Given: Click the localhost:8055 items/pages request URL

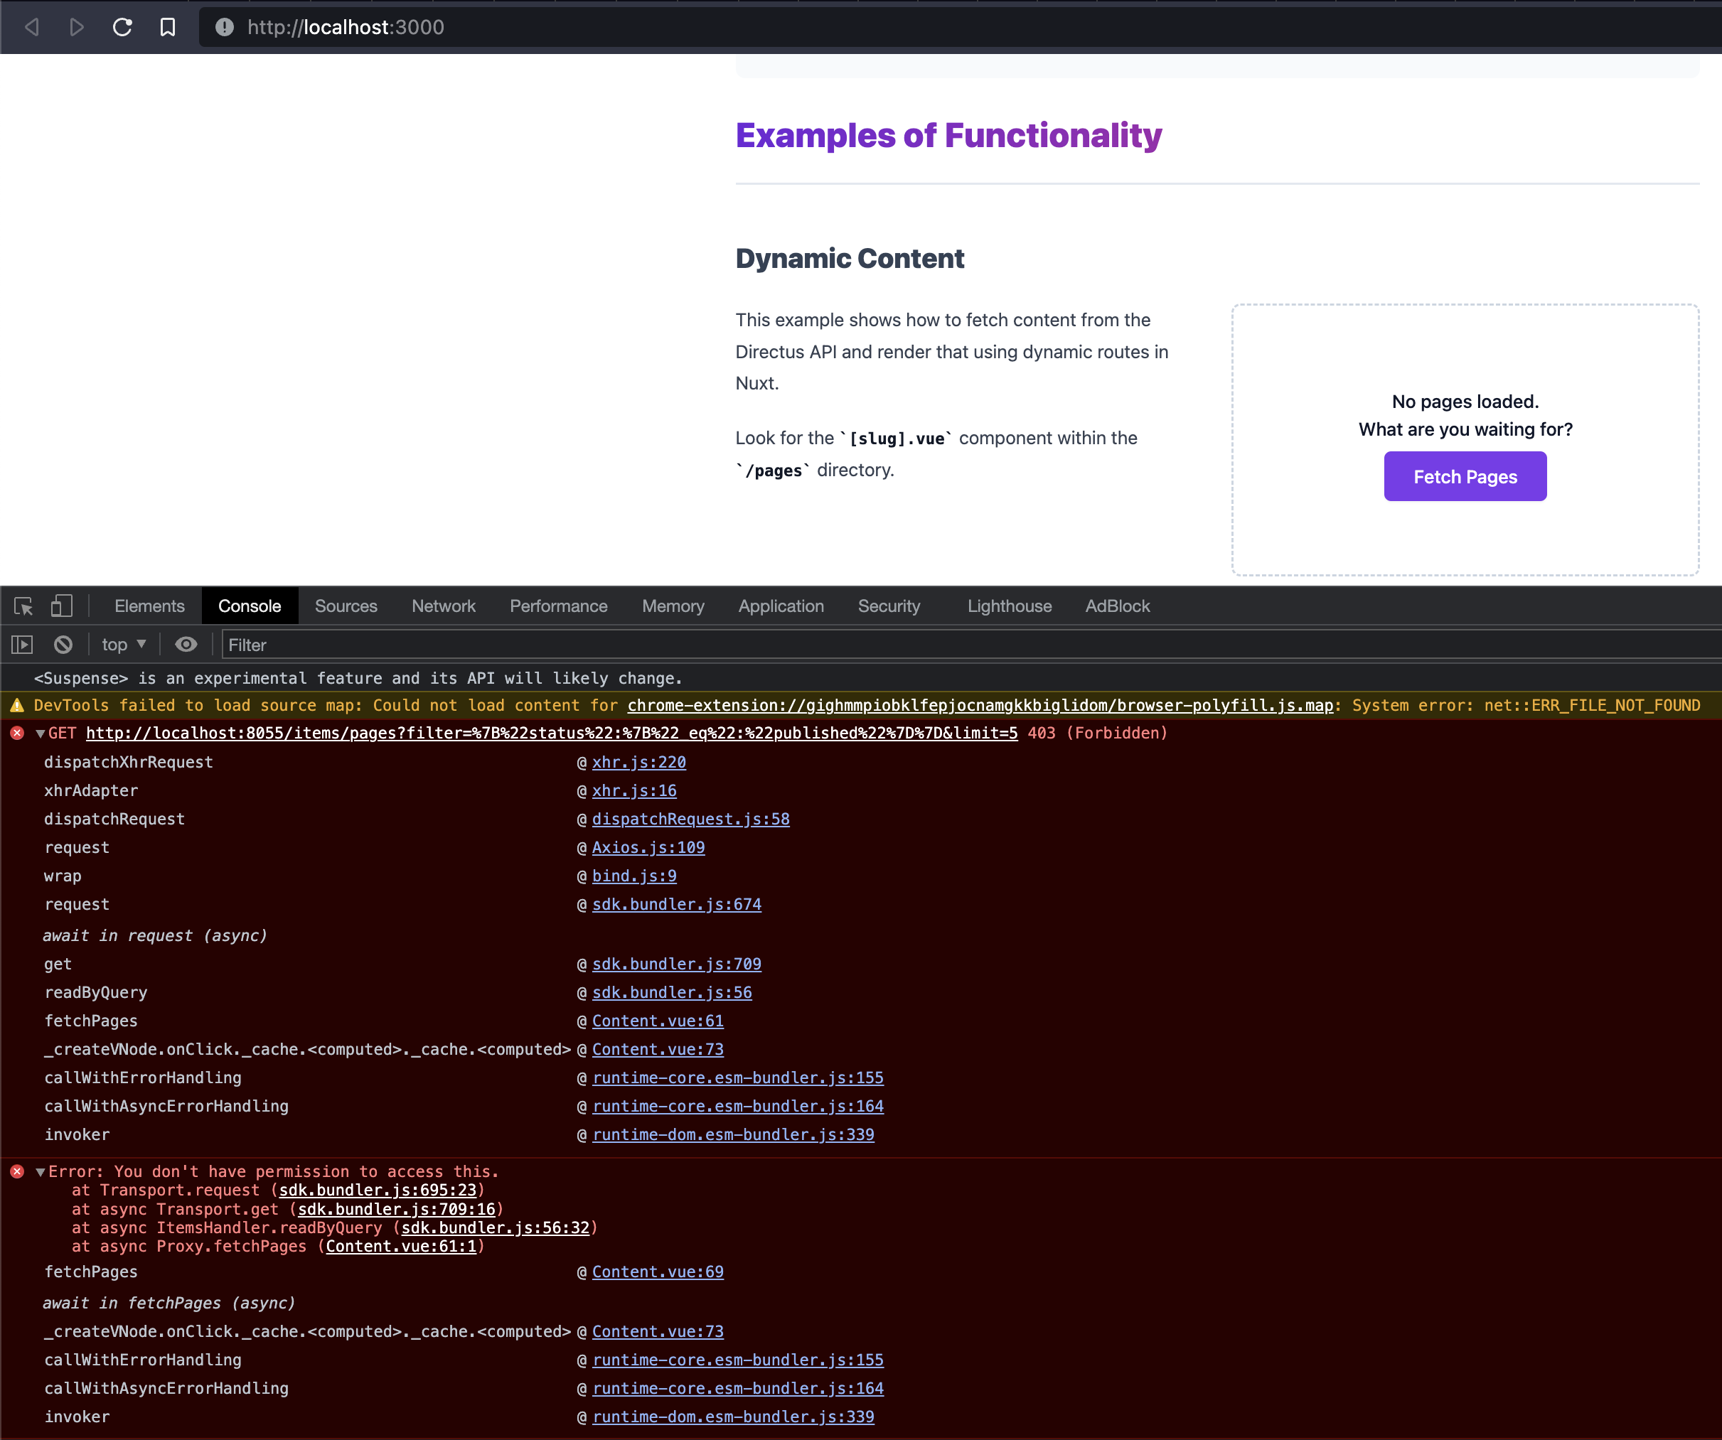Looking at the screenshot, I should pyautogui.click(x=551, y=734).
